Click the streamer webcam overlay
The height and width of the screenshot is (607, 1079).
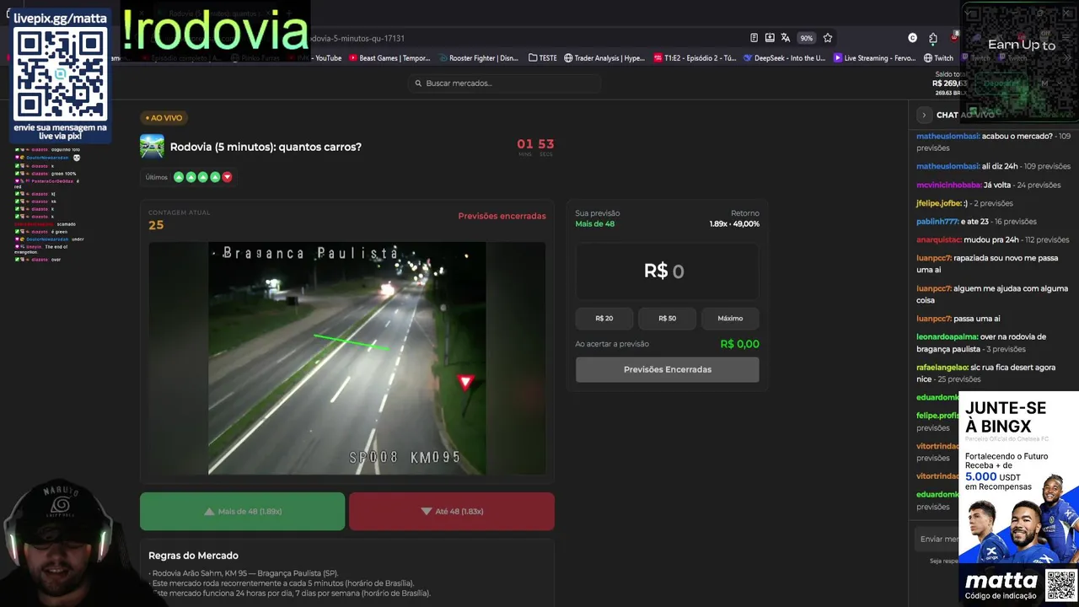pos(59,542)
